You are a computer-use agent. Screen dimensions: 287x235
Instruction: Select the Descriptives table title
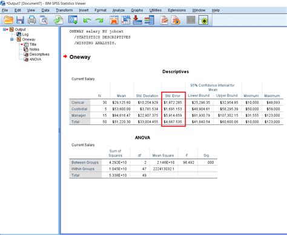(176, 72)
